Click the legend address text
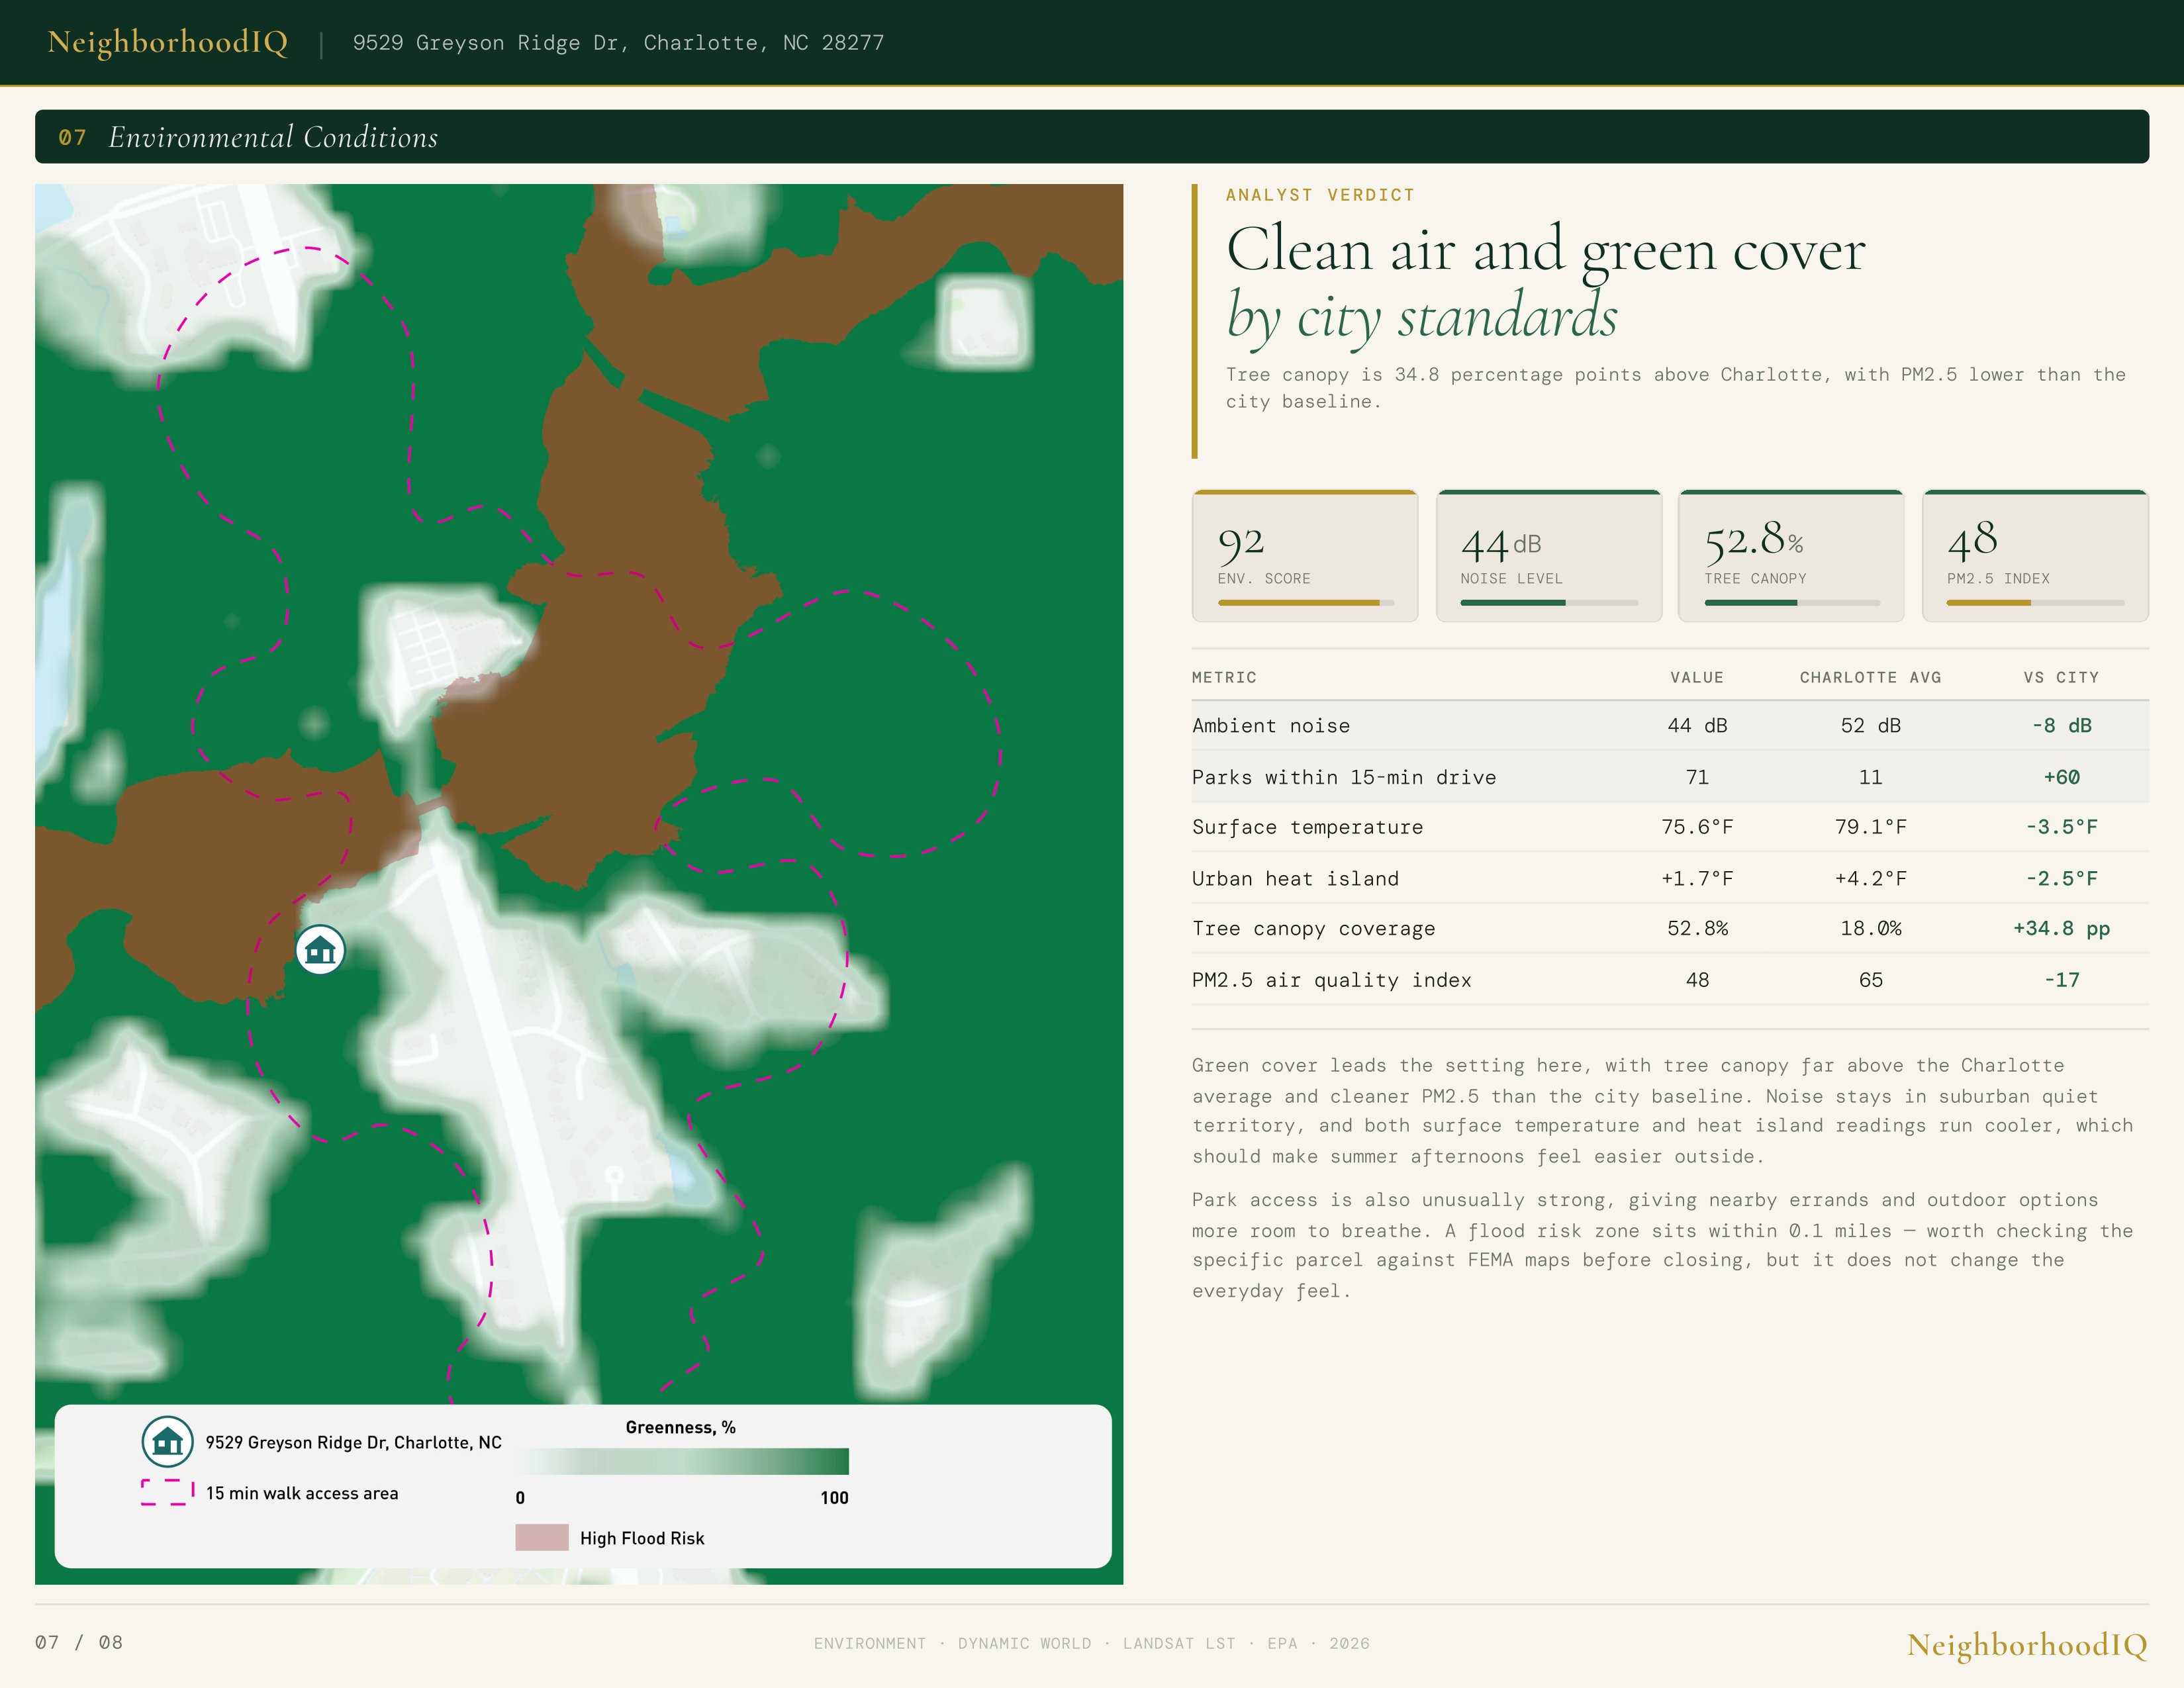 click(x=353, y=1442)
